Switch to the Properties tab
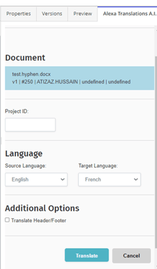This screenshot has width=157, height=269. point(19,14)
